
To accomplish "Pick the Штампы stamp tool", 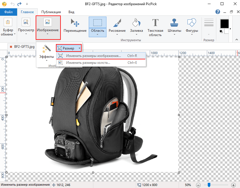I will [174, 26].
